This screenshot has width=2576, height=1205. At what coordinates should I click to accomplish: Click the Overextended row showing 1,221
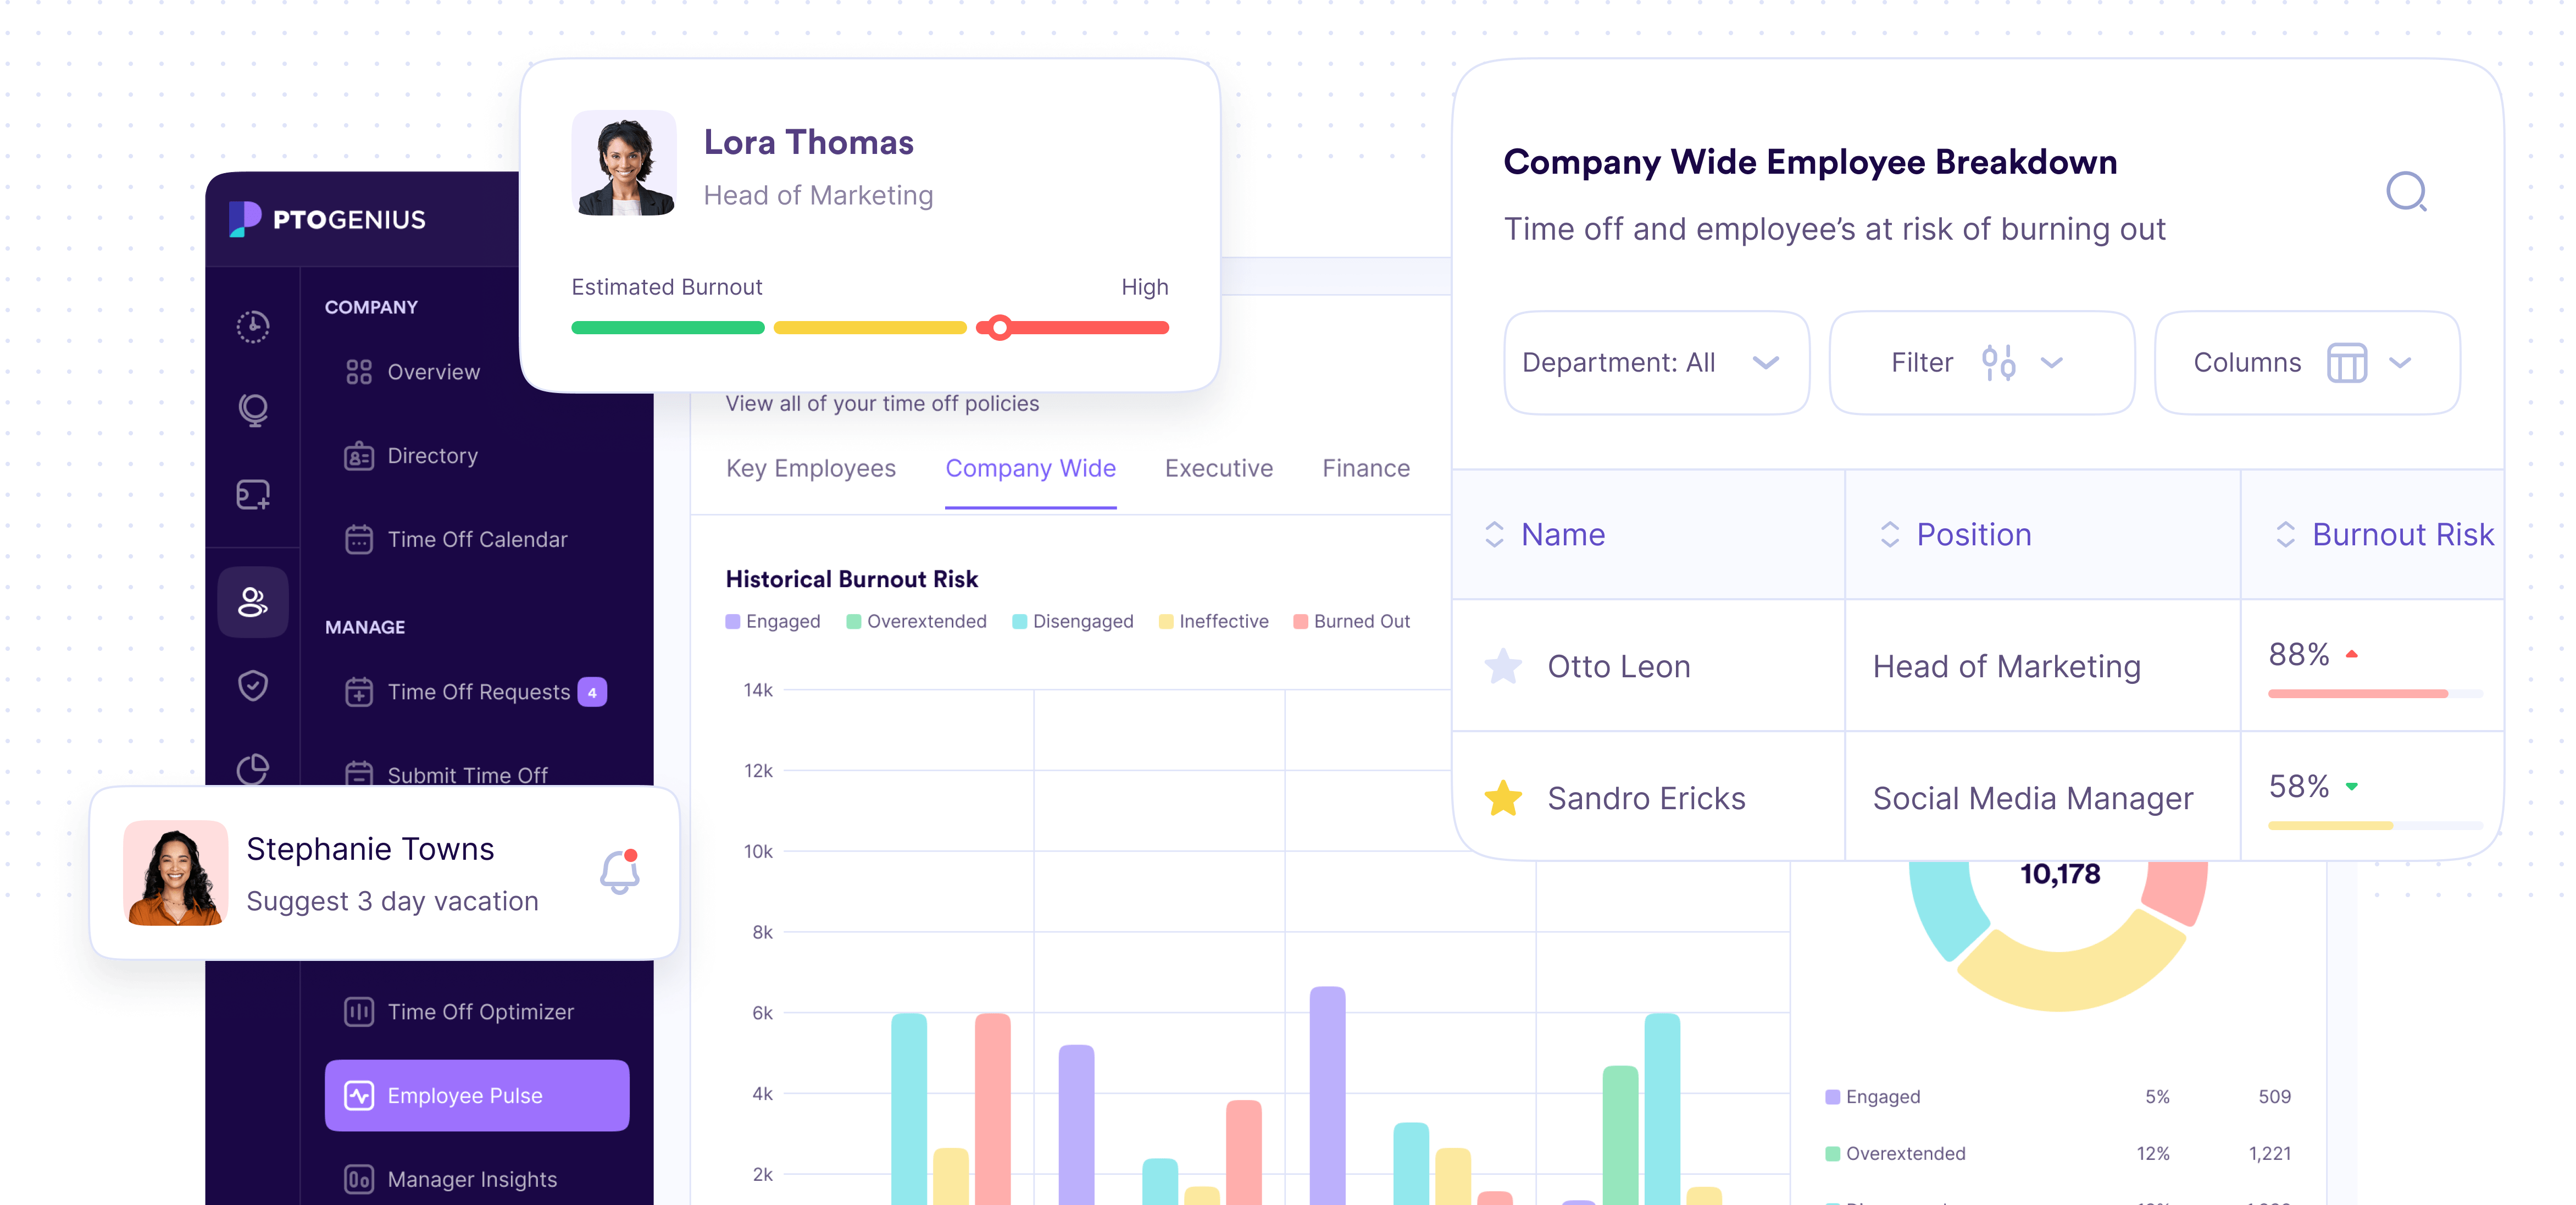coord(2058,1153)
